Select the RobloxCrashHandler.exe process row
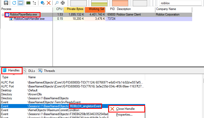Viewport: 204px width, 118px height. [x=96, y=19]
